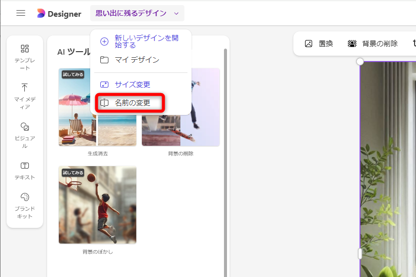Open the テンプレート sidebar icon
416x277 pixels.
(x=25, y=49)
